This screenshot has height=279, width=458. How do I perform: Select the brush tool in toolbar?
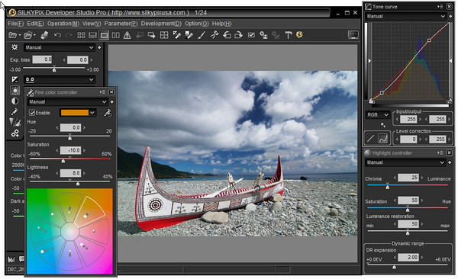[x=202, y=35]
